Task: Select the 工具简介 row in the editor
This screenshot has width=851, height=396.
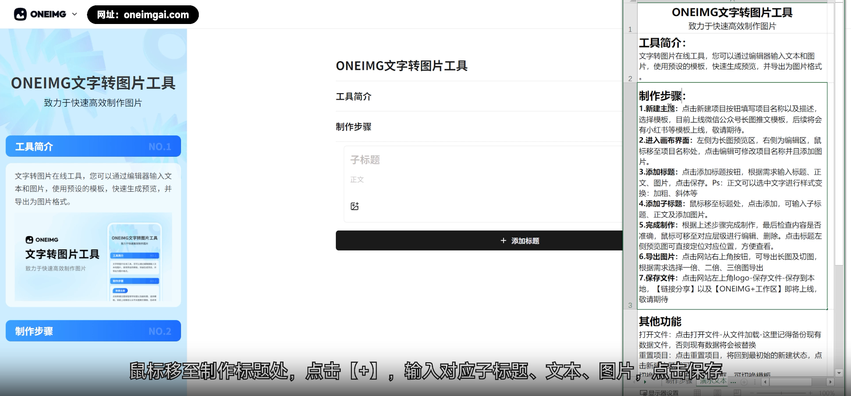Action: tap(479, 96)
